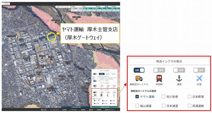Click the download item in the bottom bar
This screenshot has width=212, height=113.
click(x=110, y=110)
